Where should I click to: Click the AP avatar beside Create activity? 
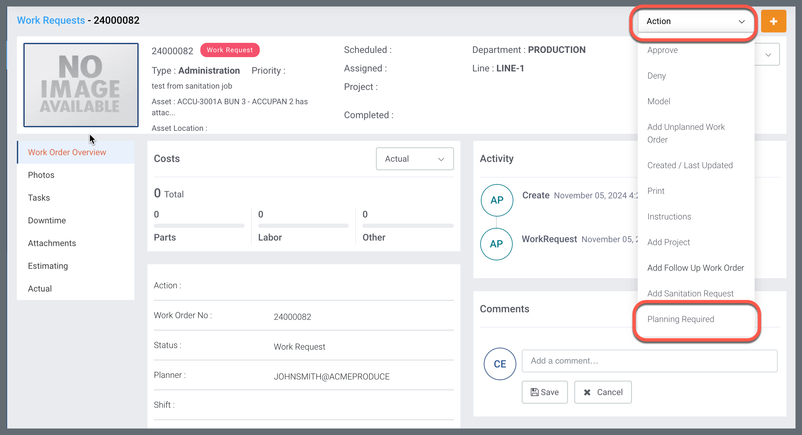pyautogui.click(x=497, y=200)
